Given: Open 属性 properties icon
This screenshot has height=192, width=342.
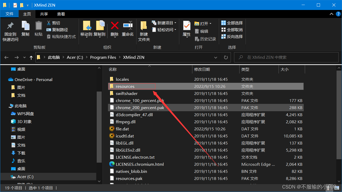Looking at the screenshot, I should (x=187, y=26).
